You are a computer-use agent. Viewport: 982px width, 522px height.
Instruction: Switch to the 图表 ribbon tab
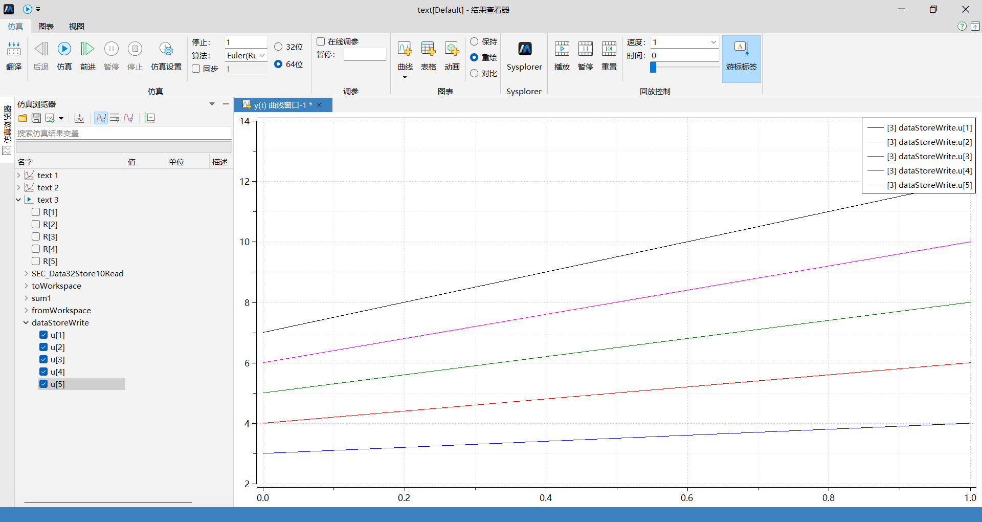[46, 26]
